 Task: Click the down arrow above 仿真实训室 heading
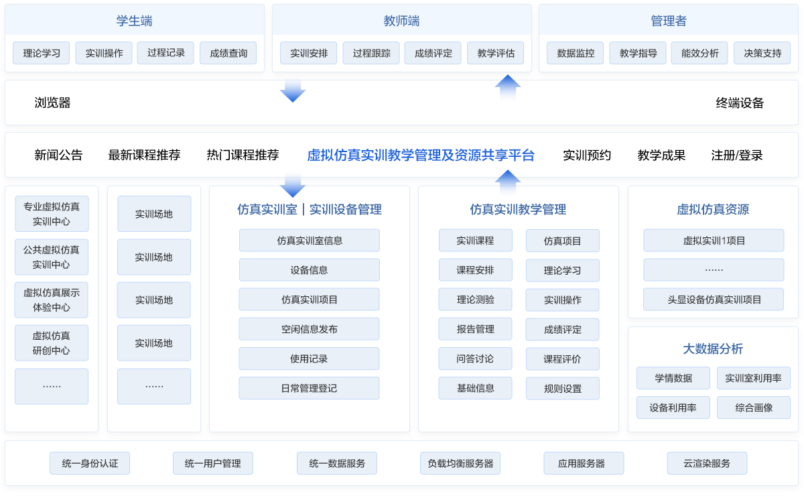(x=293, y=184)
